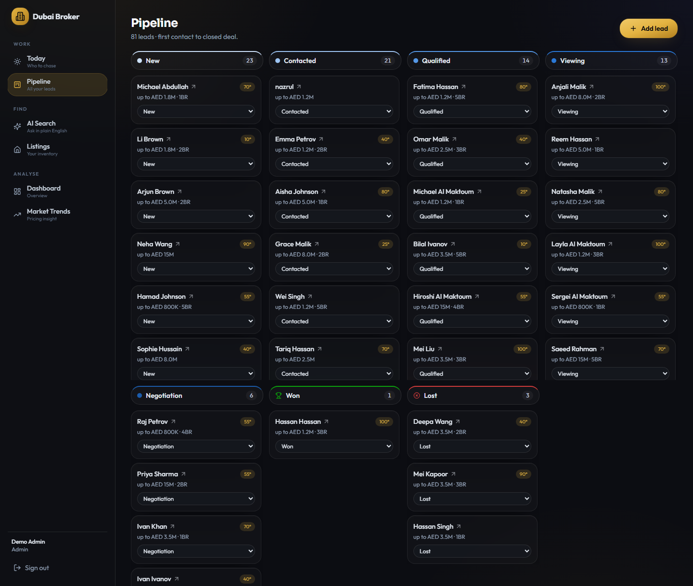Open Market Trends pricing insight
Screen dimensions: 693x586
57,215
